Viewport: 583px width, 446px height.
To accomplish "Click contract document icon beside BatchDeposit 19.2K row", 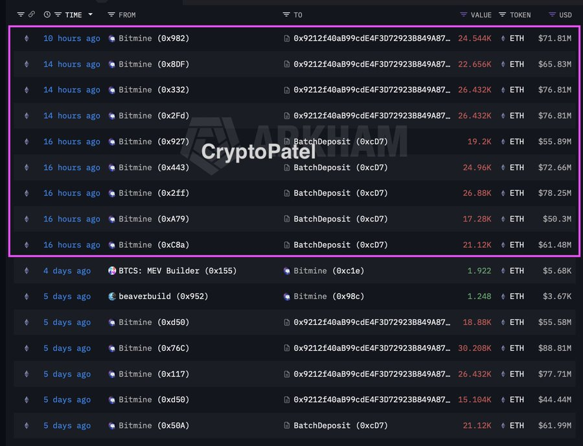I will [x=287, y=142].
